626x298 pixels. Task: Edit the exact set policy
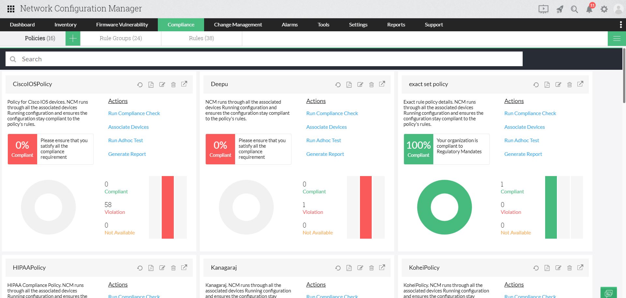point(558,85)
